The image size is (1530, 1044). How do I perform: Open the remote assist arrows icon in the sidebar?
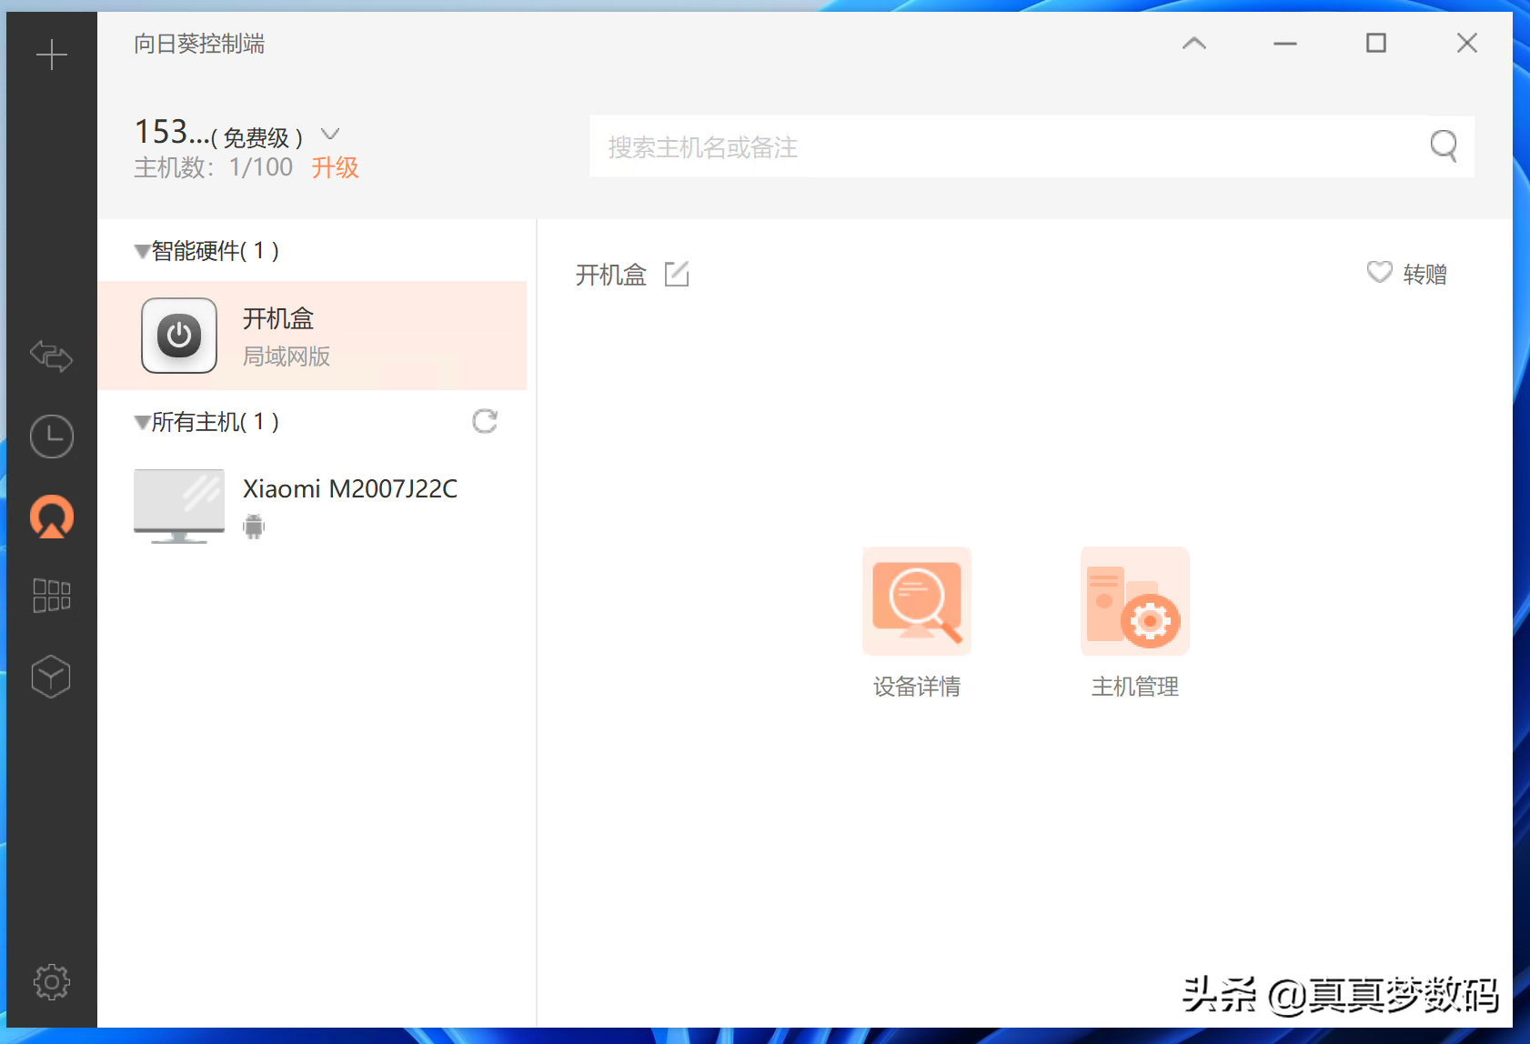pos(51,356)
